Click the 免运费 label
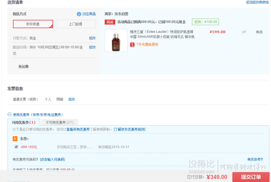Image resolution: width=271 pixels, height=182 pixels. click(x=24, y=67)
